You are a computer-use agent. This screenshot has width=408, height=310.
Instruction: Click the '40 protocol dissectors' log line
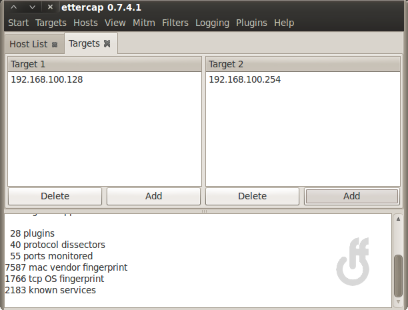[x=57, y=245]
